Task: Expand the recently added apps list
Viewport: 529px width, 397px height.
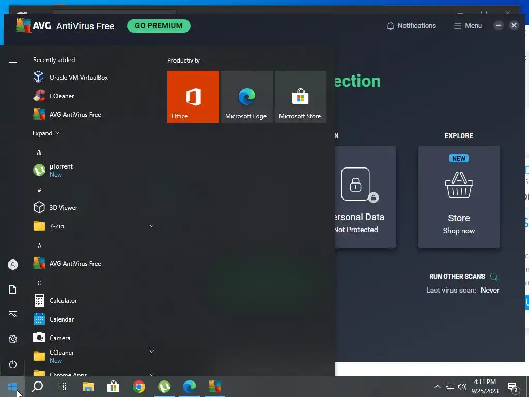Action: click(x=46, y=133)
